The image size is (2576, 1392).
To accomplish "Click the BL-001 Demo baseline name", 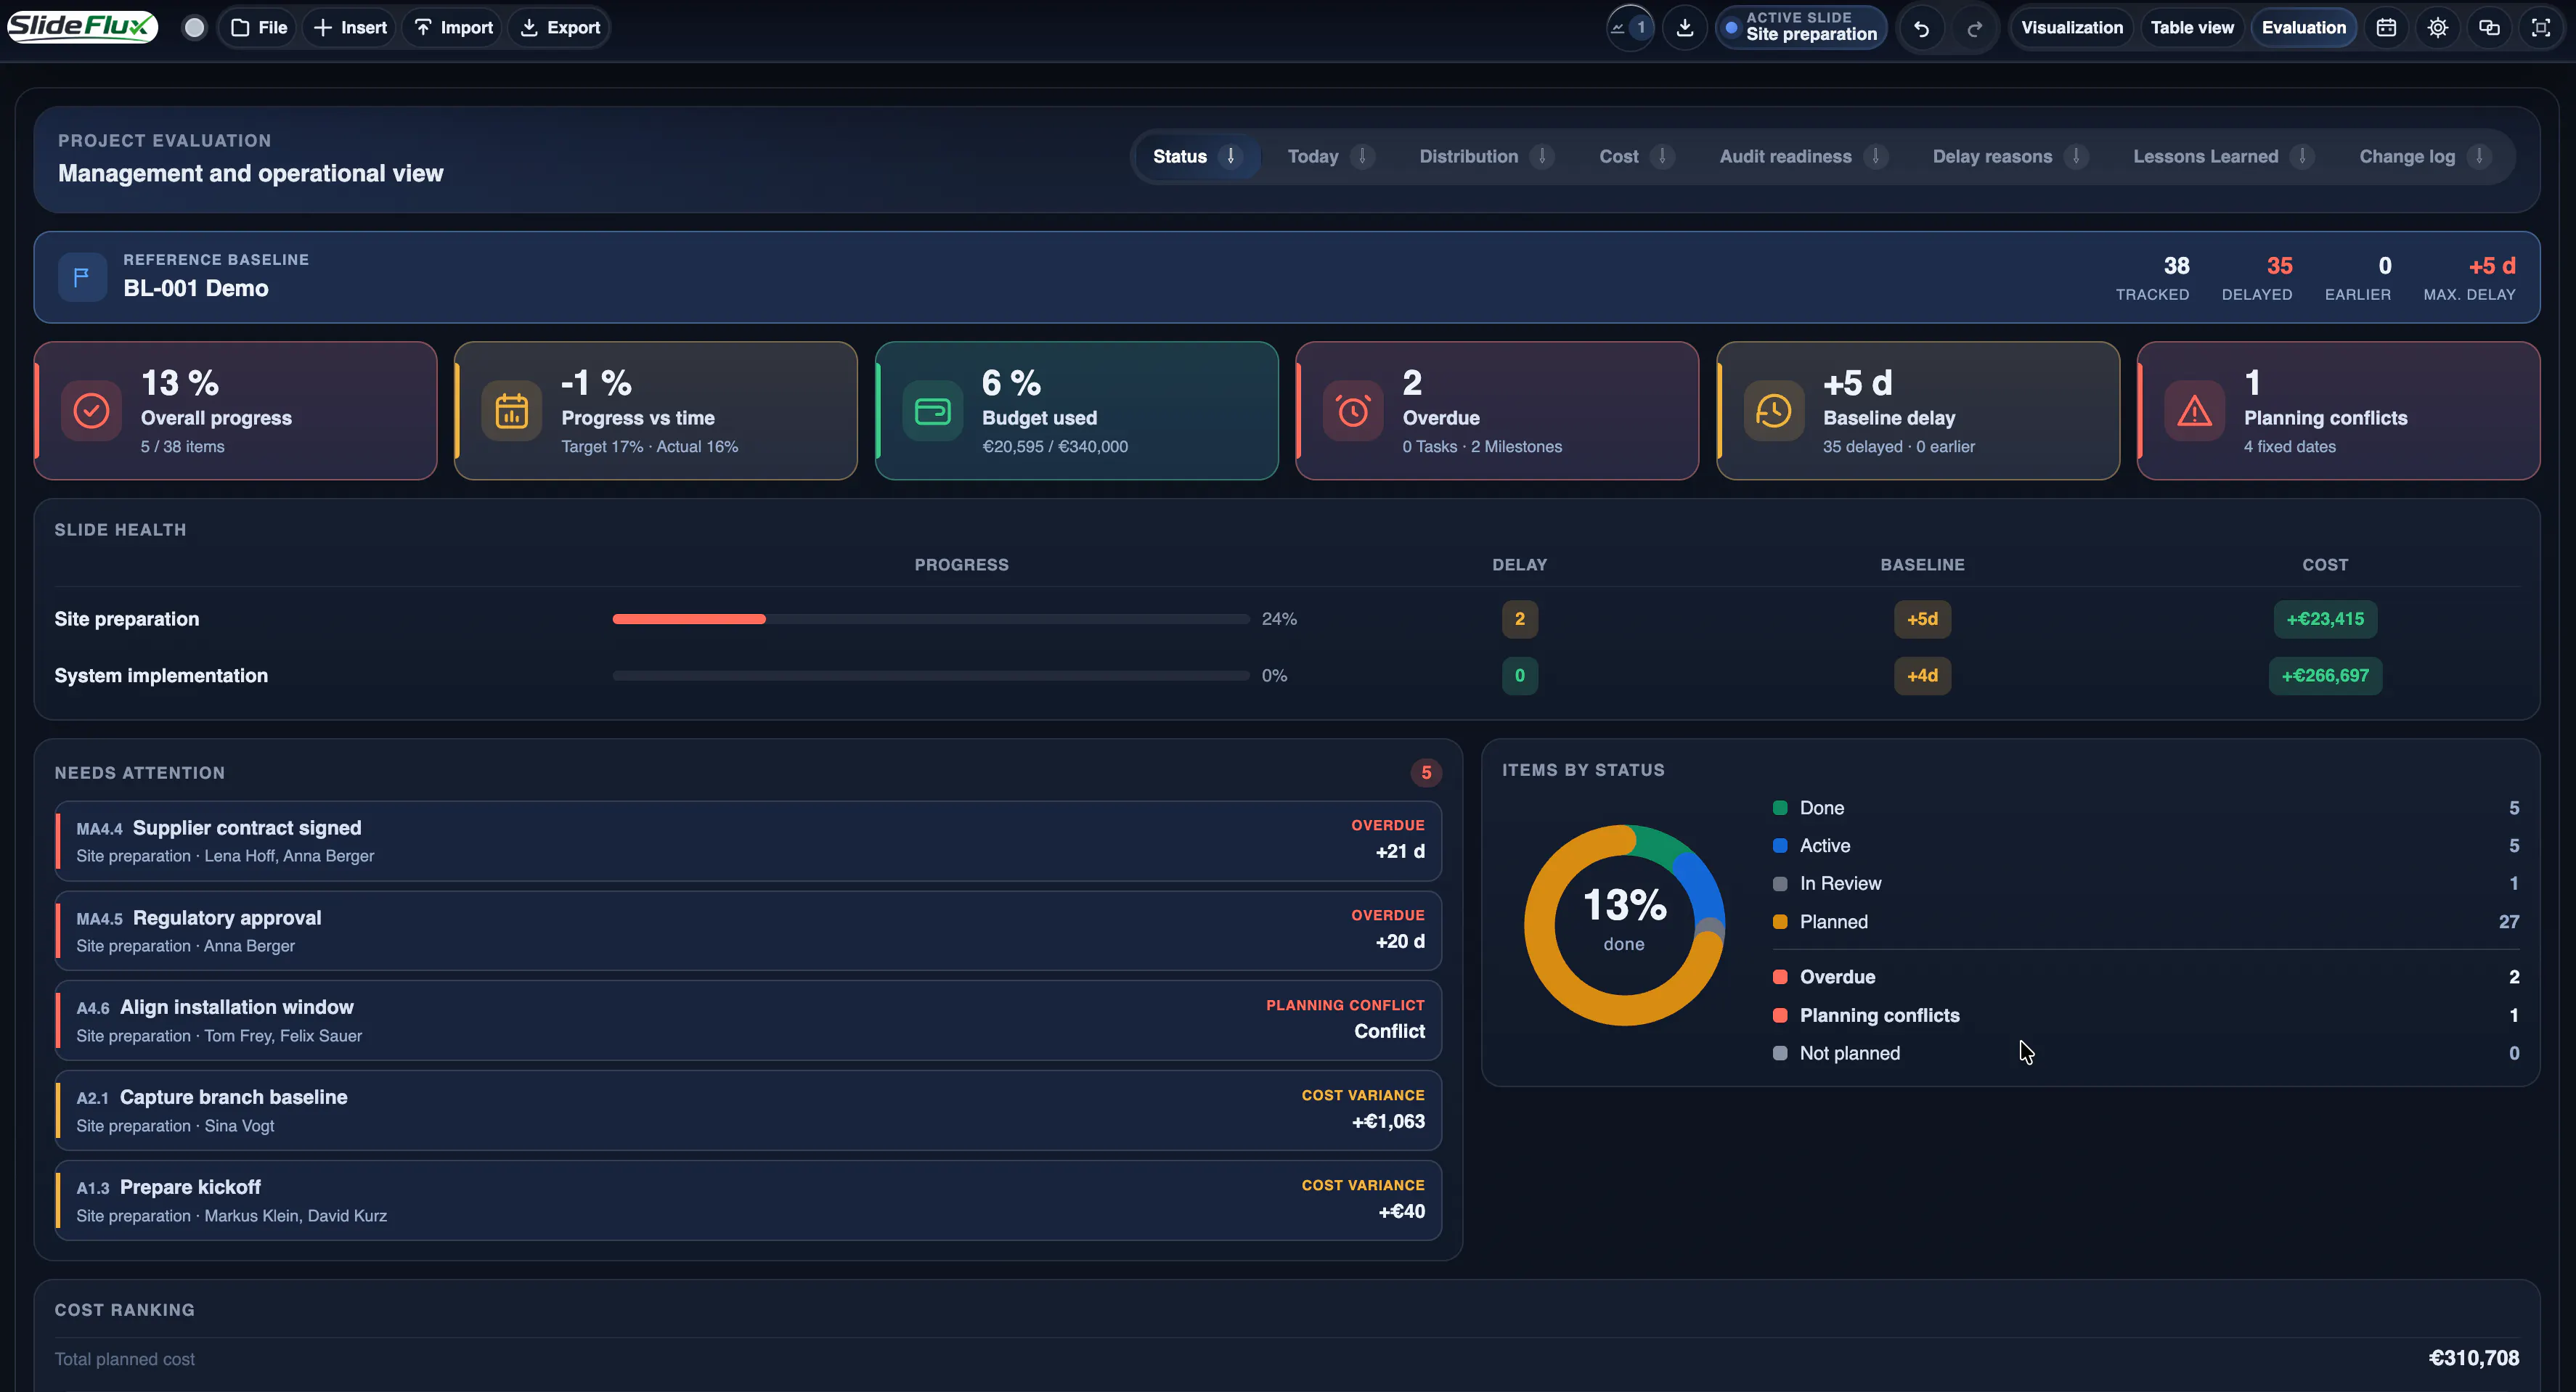I will (x=196, y=288).
